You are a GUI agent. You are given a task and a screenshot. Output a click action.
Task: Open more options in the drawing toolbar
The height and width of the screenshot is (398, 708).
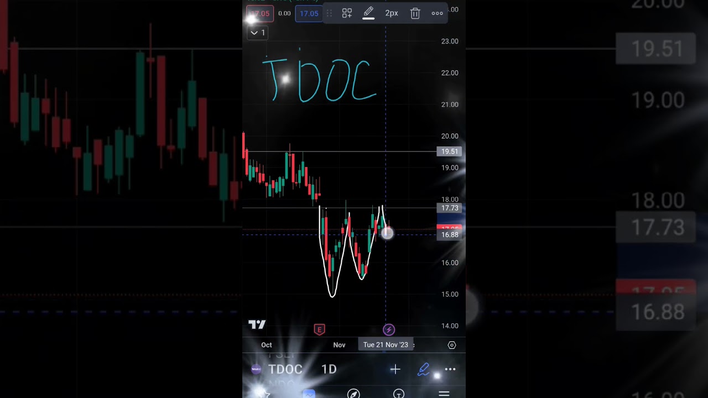click(437, 13)
